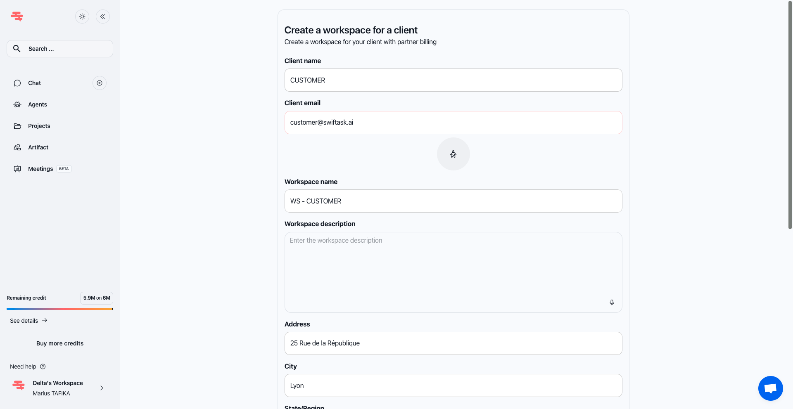This screenshot has height=409, width=793.
Task: Click the search magnifier icon
Action: pos(17,48)
